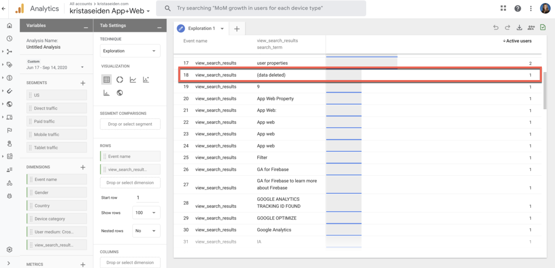The image size is (555, 268).
Task: Download the exploration data
Action: click(519, 27)
